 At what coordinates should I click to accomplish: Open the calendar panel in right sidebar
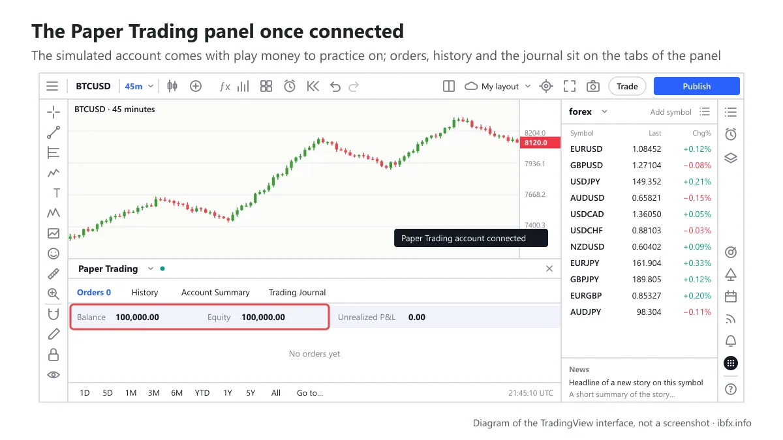pos(731,297)
